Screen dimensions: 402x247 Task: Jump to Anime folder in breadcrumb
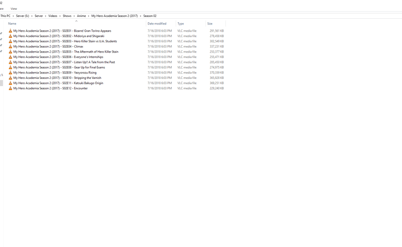(x=81, y=16)
